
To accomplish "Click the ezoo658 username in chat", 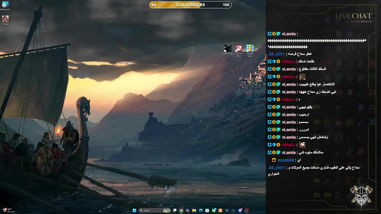I will (286, 160).
